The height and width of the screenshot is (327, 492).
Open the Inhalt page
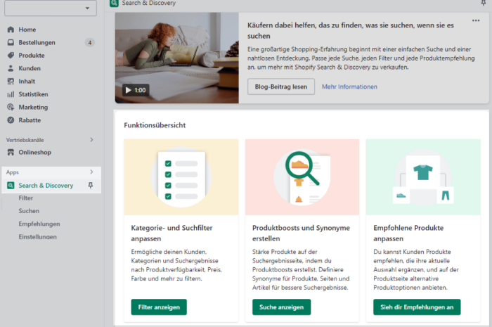tap(27, 82)
